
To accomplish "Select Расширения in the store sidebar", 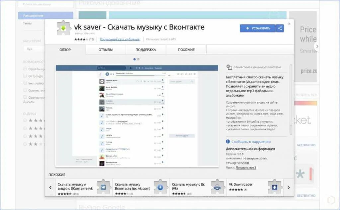I will [x=46, y=16].
